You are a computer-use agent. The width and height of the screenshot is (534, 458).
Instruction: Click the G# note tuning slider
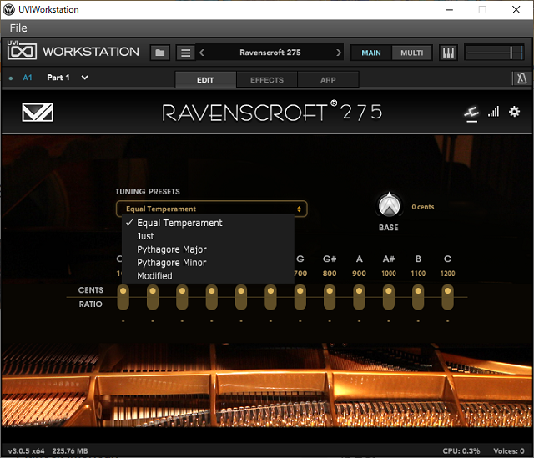pyautogui.click(x=330, y=298)
